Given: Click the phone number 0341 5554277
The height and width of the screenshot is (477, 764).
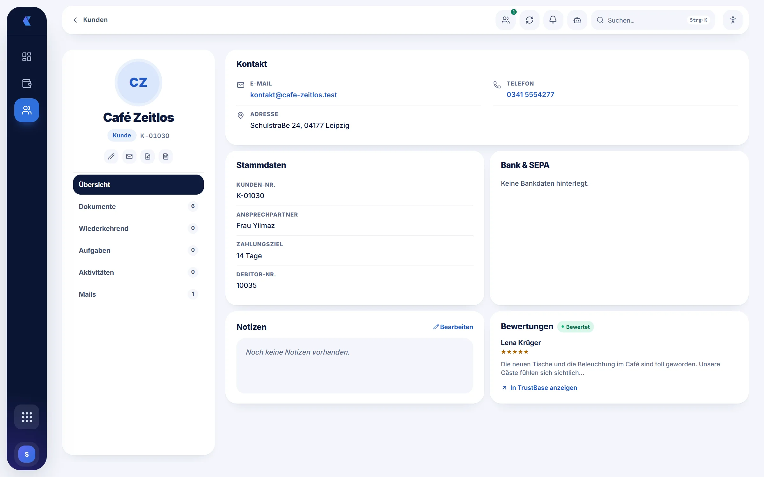Looking at the screenshot, I should [x=530, y=94].
